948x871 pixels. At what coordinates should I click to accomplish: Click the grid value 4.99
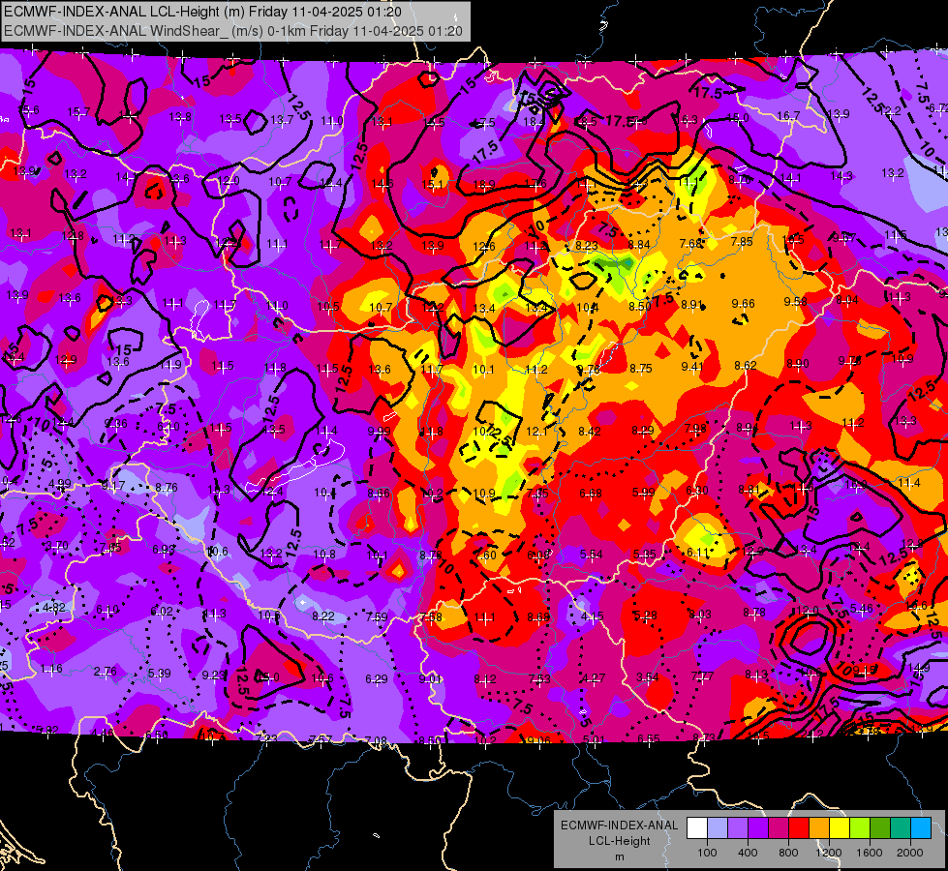(60, 484)
